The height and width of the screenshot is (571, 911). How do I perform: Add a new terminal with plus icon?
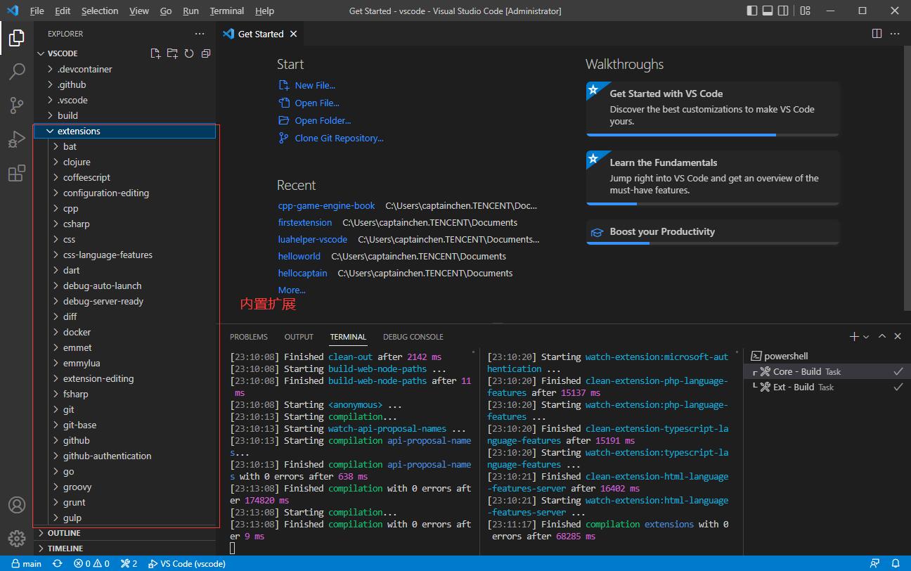(854, 337)
